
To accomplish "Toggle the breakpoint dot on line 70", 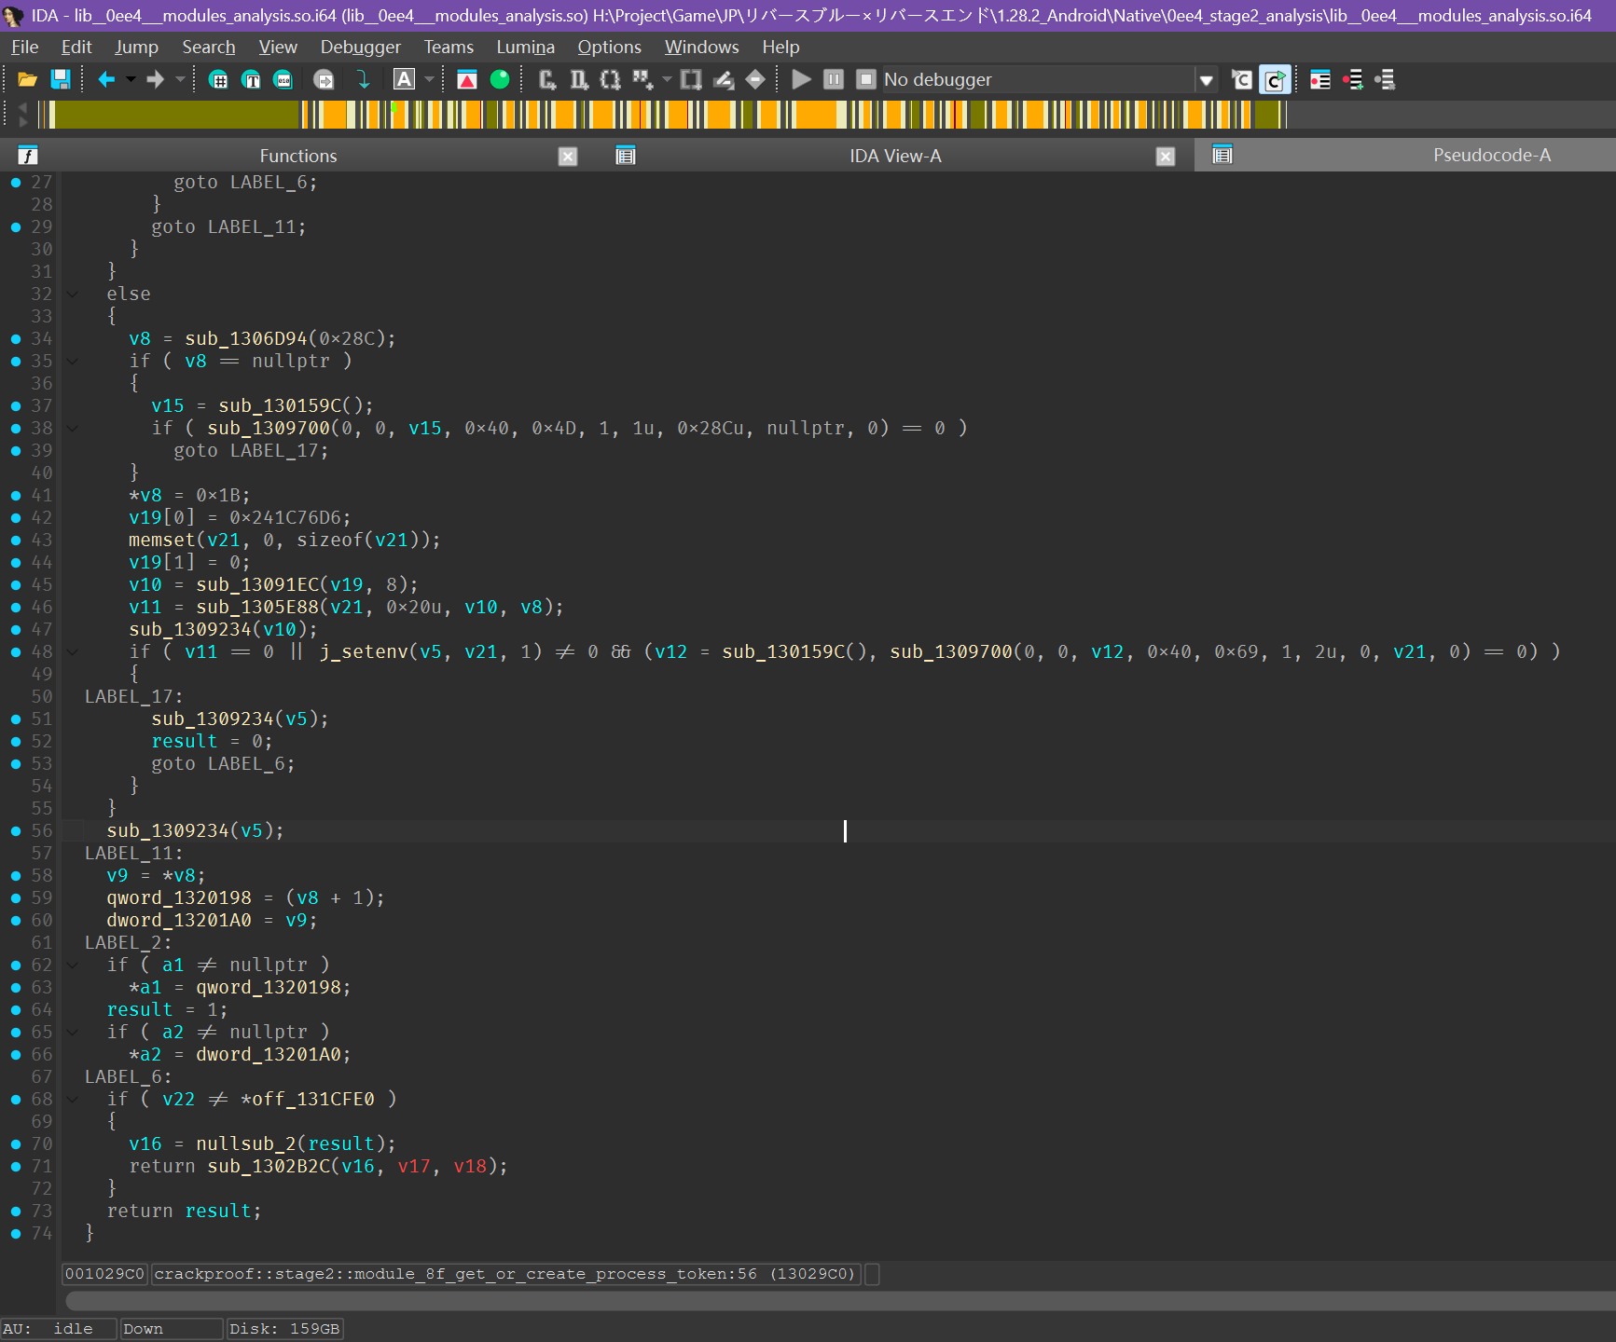I will pos(16,1144).
